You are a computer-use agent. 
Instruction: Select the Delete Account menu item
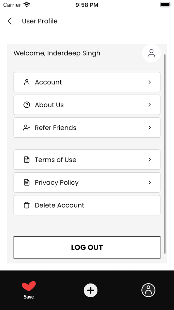coord(87,205)
